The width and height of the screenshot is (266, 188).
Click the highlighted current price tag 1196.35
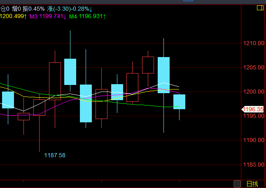click(x=253, y=109)
